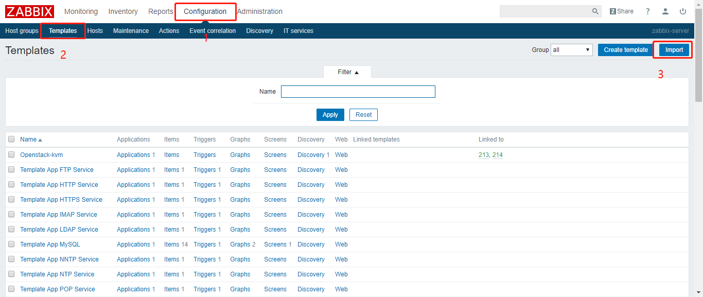Switch to the Hosts tab
This screenshot has width=703, height=297.
[x=95, y=31]
